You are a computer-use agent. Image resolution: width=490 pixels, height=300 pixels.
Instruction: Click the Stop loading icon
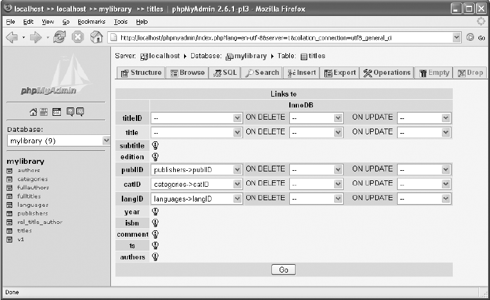[78, 37]
